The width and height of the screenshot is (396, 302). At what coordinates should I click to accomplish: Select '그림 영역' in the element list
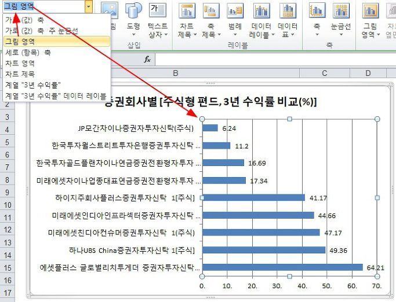[57, 42]
